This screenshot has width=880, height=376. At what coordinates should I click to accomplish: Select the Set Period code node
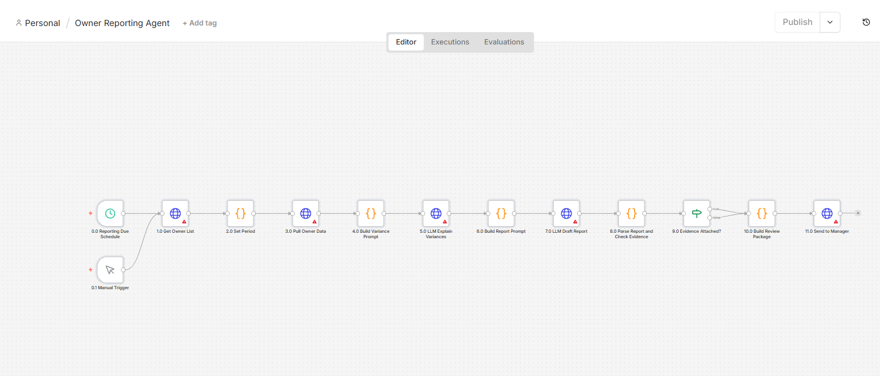click(x=240, y=213)
